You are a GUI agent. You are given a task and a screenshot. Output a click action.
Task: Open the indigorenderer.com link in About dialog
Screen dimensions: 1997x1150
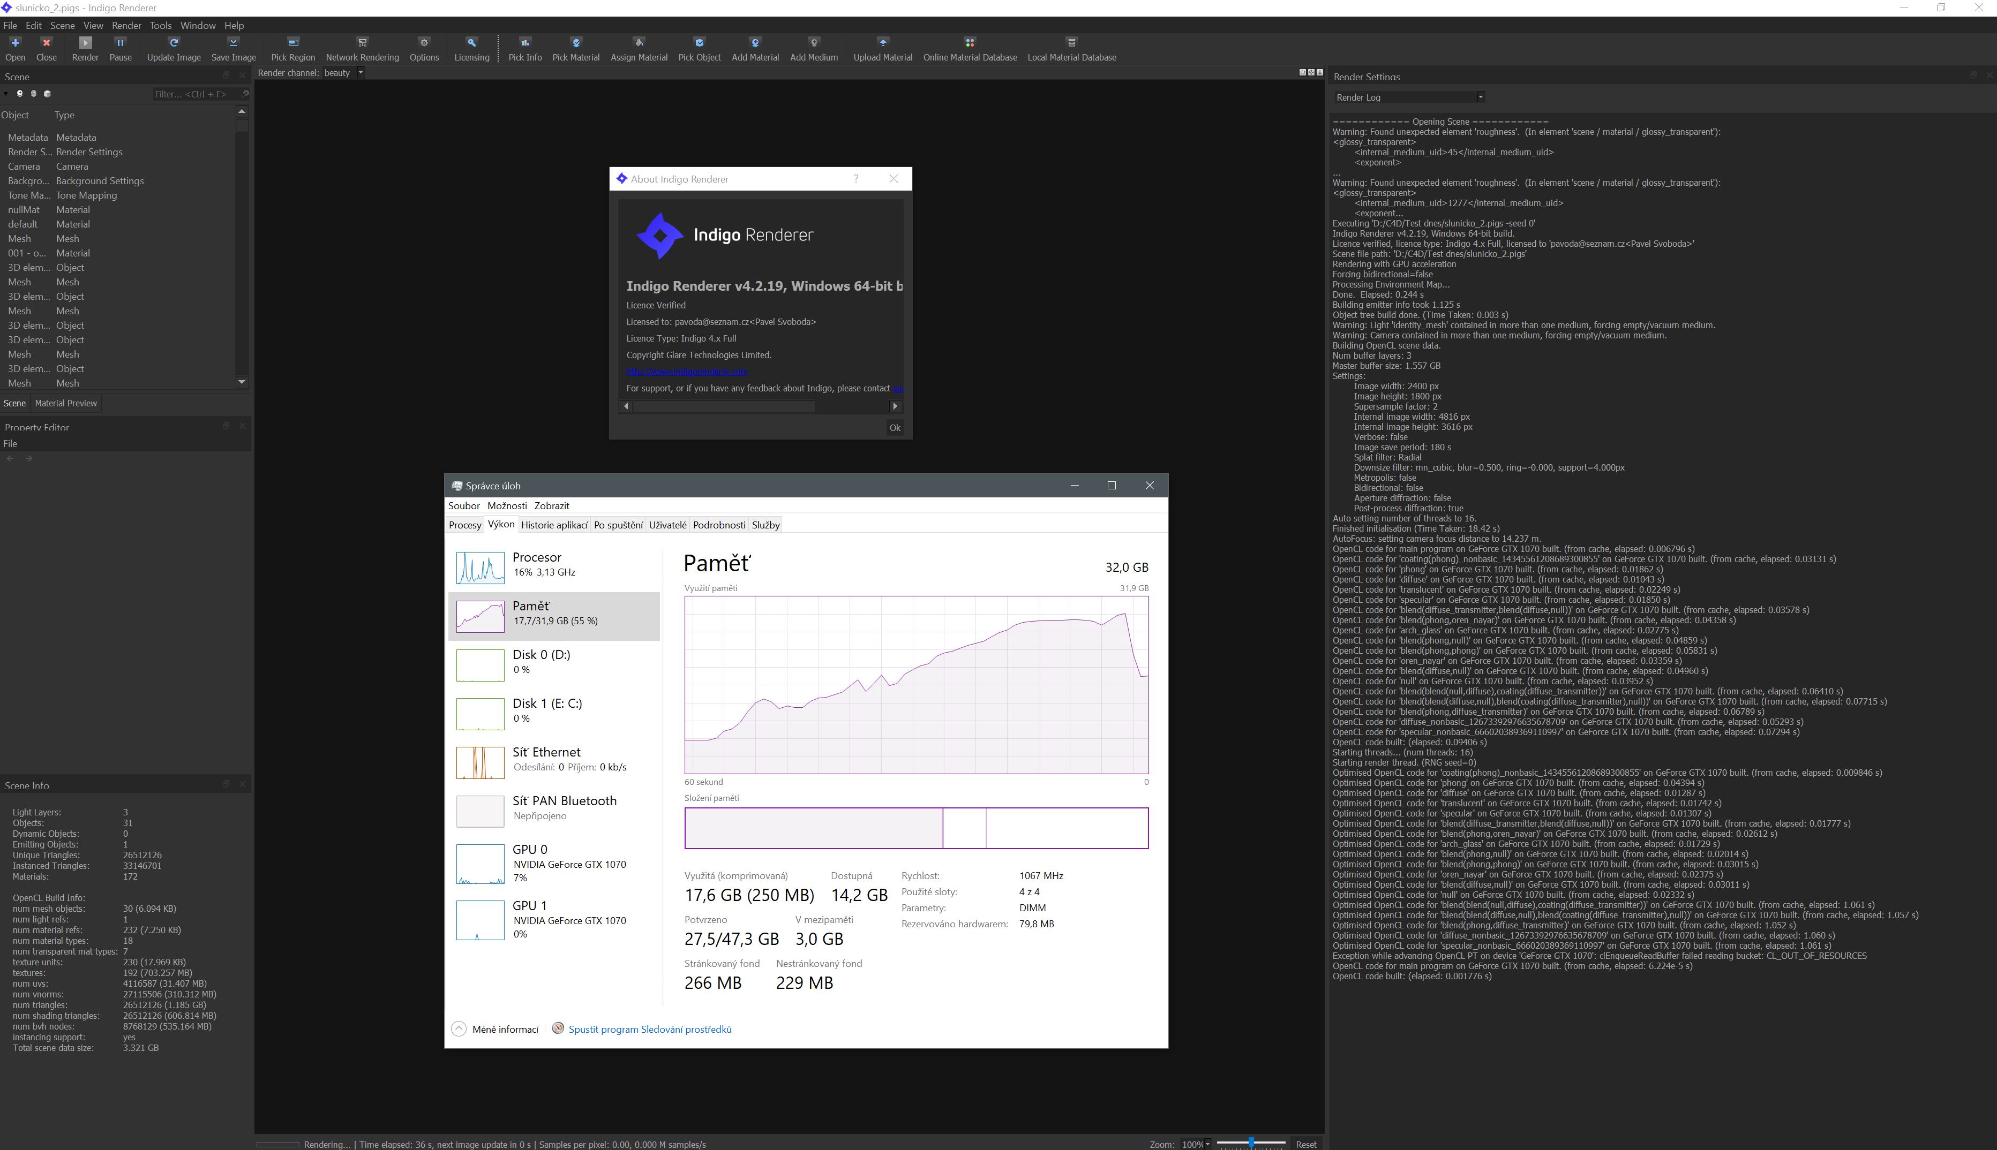click(687, 371)
